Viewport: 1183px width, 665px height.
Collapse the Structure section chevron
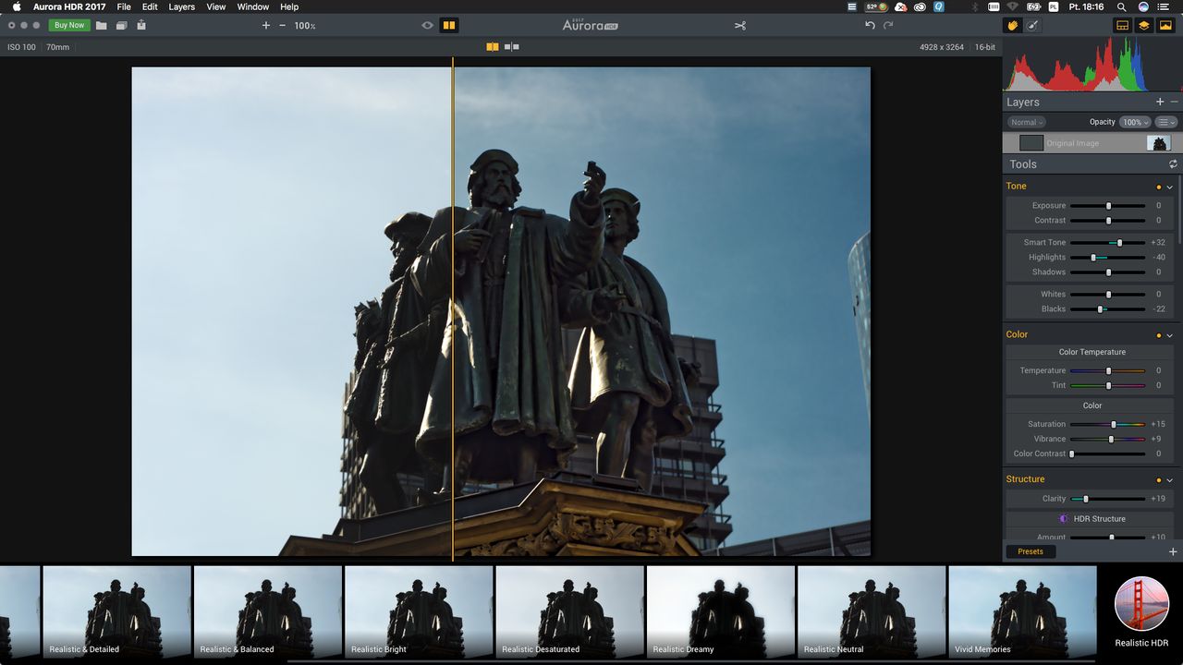coord(1170,480)
